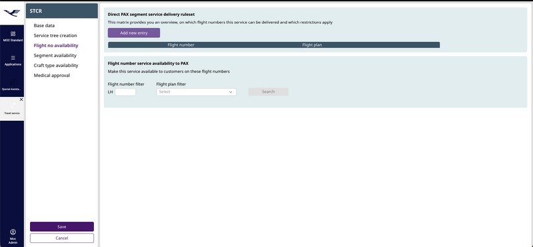The height and width of the screenshot is (247, 533).
Task: Click Flight number service availability to PAX heading
Action: (x=148, y=63)
